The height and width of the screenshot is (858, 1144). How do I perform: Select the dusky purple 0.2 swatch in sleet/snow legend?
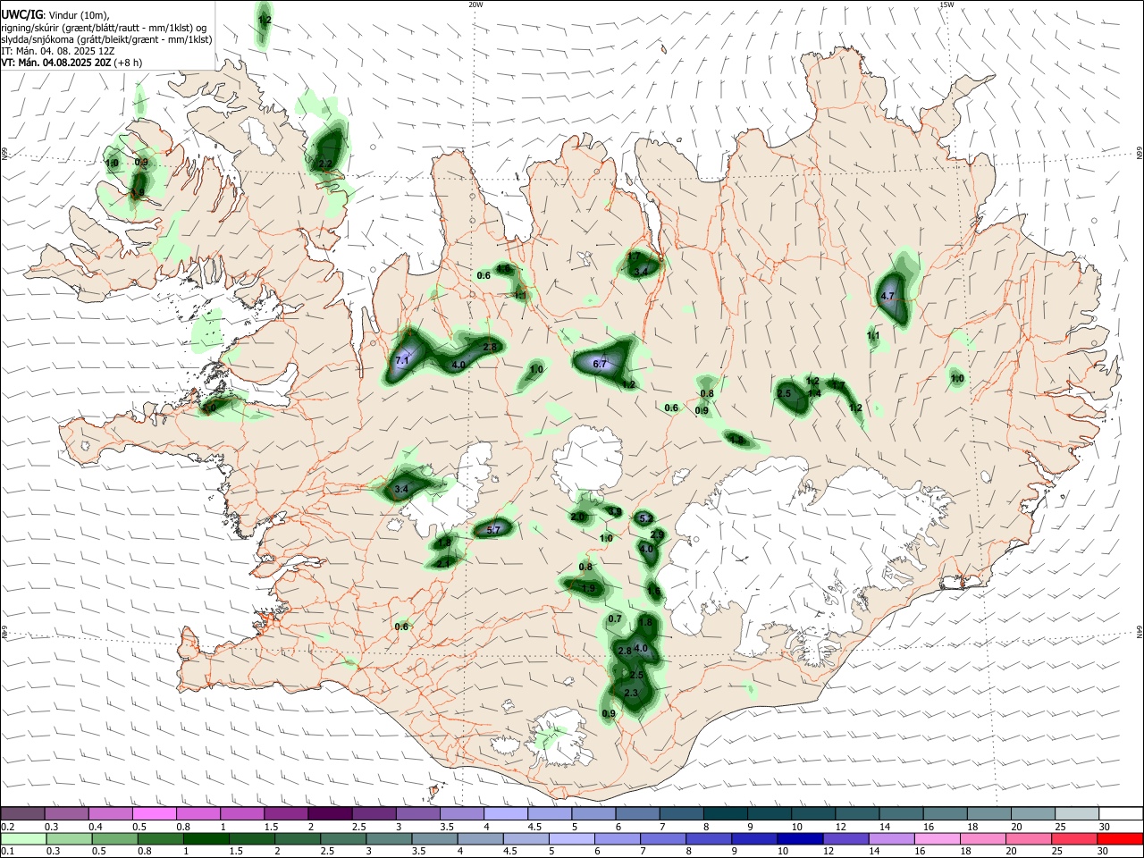point(22,814)
